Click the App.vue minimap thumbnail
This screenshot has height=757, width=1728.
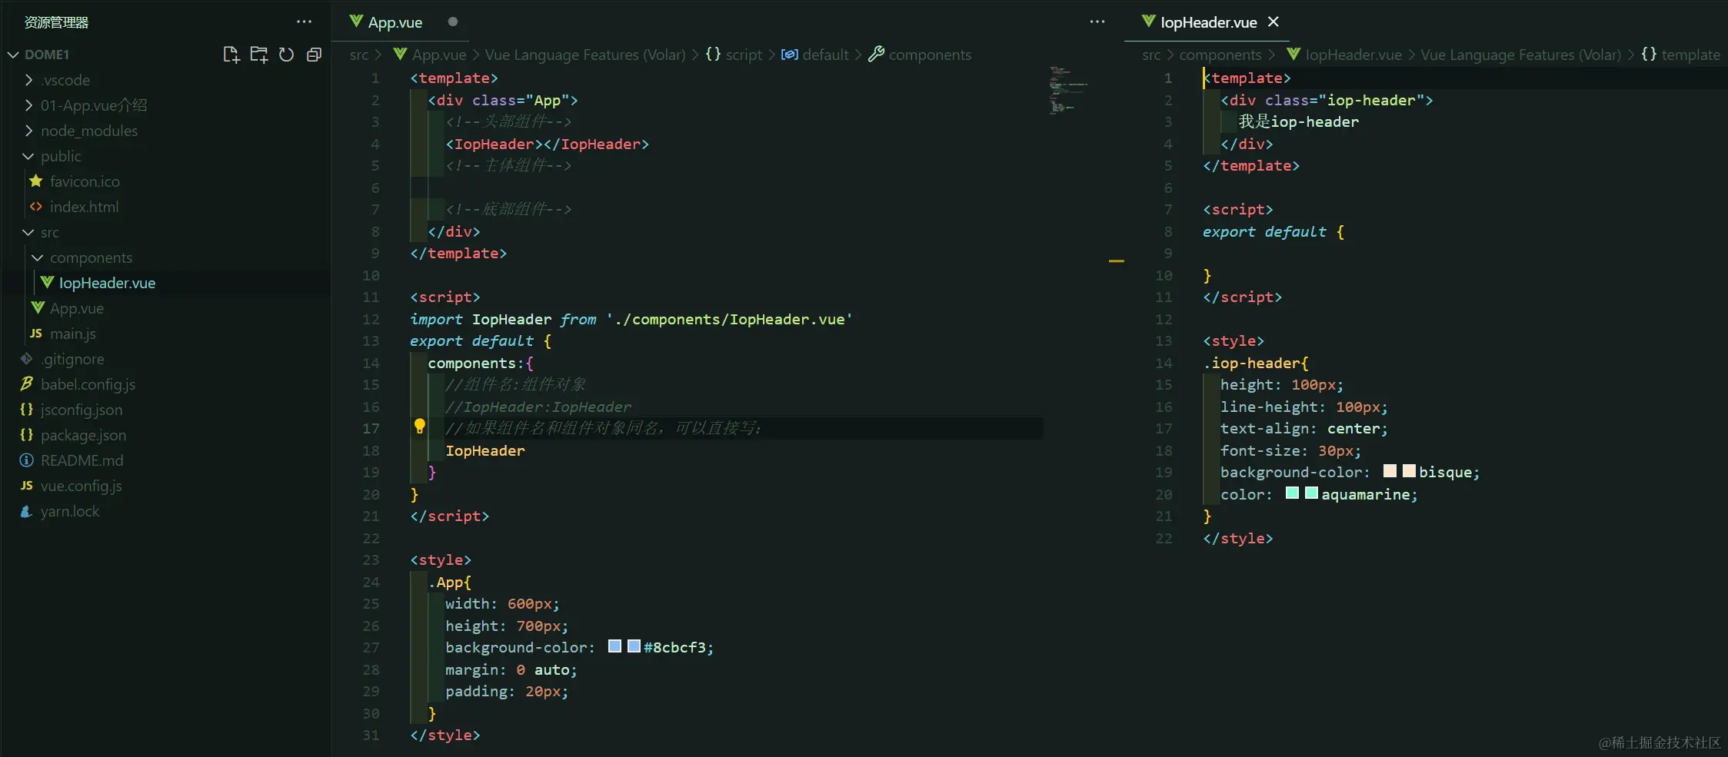tap(1067, 91)
